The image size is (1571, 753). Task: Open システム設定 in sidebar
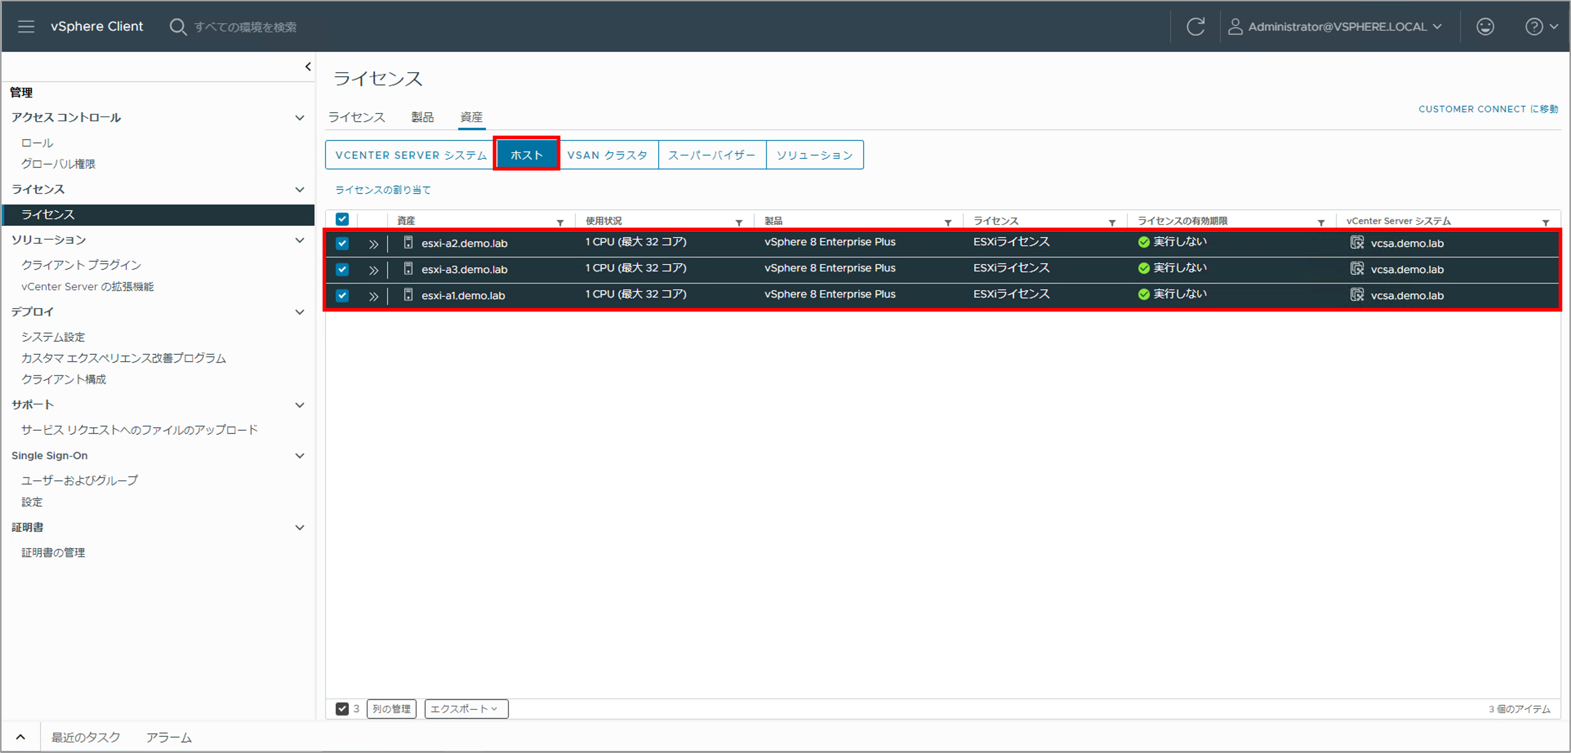pyautogui.click(x=53, y=337)
